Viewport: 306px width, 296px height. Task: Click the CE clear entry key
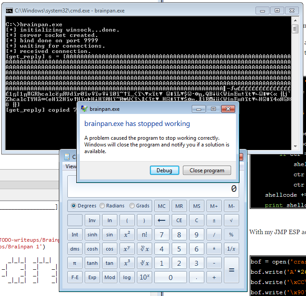click(x=179, y=220)
